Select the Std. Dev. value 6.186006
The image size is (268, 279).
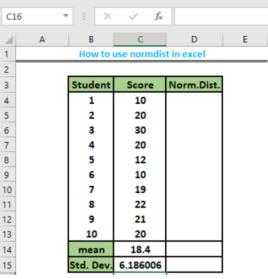tap(140, 265)
